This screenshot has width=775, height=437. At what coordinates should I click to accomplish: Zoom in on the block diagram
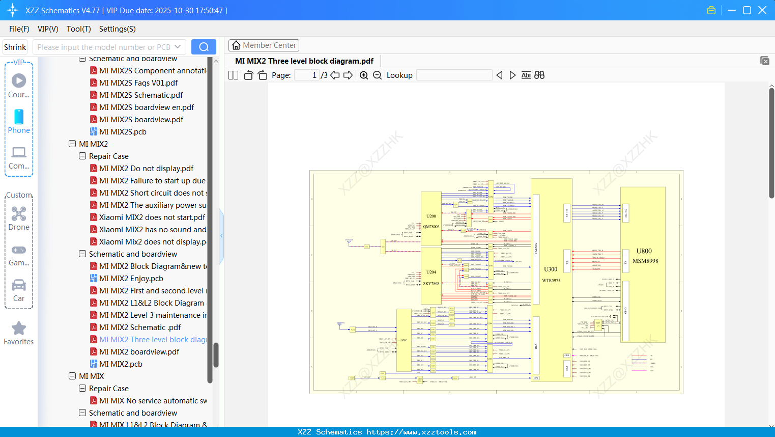click(363, 75)
